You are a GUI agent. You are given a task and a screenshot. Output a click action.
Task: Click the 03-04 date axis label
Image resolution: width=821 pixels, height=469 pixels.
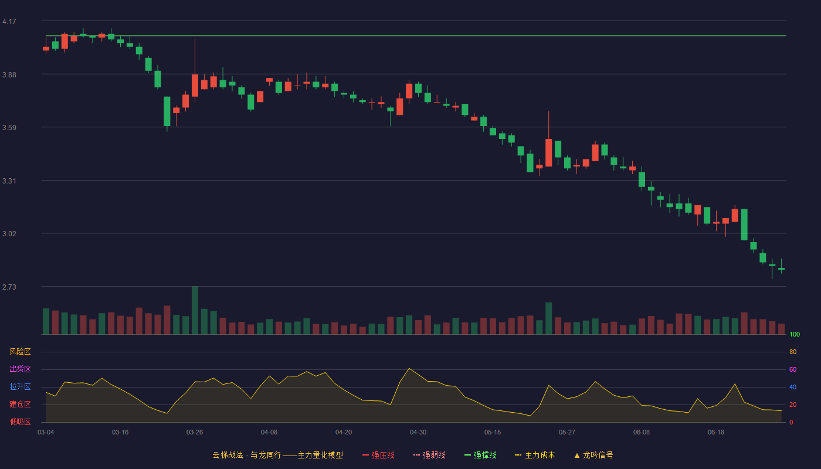click(x=46, y=432)
